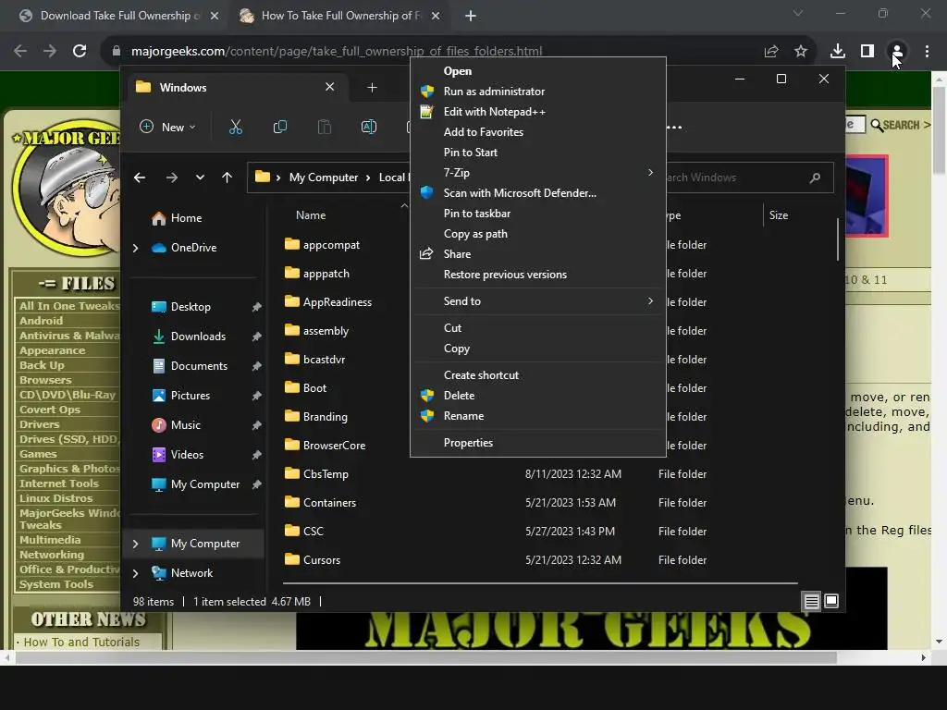Expand the 7-Zip submenu
The height and width of the screenshot is (710, 947).
click(x=650, y=173)
